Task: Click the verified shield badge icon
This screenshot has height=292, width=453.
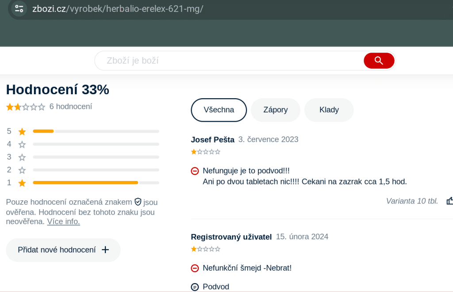Action: 138,202
